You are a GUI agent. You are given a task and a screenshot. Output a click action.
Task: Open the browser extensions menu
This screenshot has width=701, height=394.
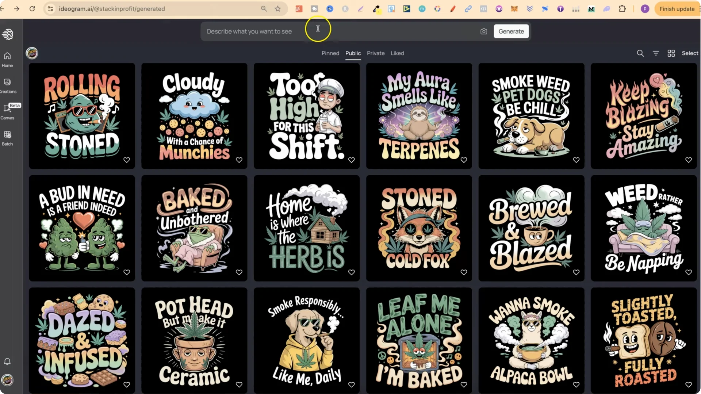623,9
